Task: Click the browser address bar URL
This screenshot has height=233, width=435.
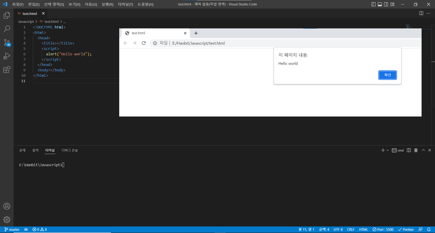Action: coord(199,43)
